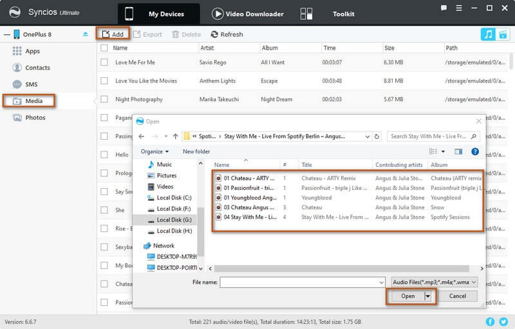Viewport: 515px width, 329px height.
Task: Click the Add button in toolbar
Action: click(x=113, y=34)
